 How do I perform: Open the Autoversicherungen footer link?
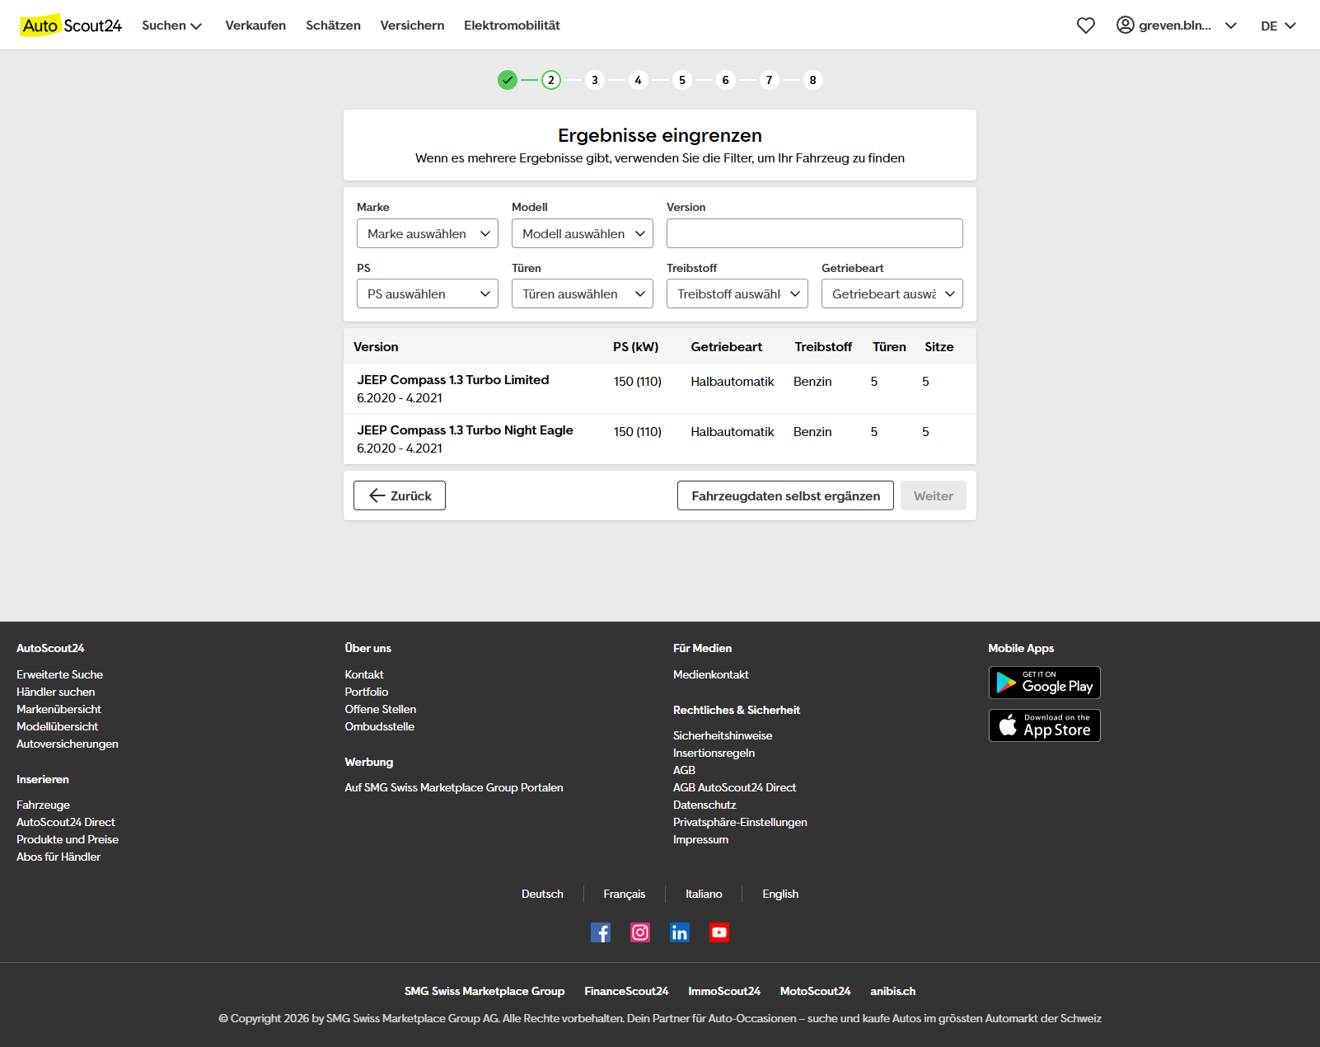click(x=68, y=744)
